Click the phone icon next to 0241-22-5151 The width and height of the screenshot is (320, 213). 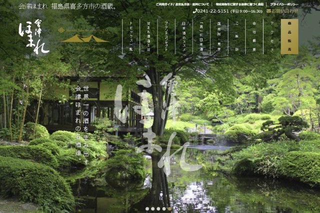click(194, 10)
